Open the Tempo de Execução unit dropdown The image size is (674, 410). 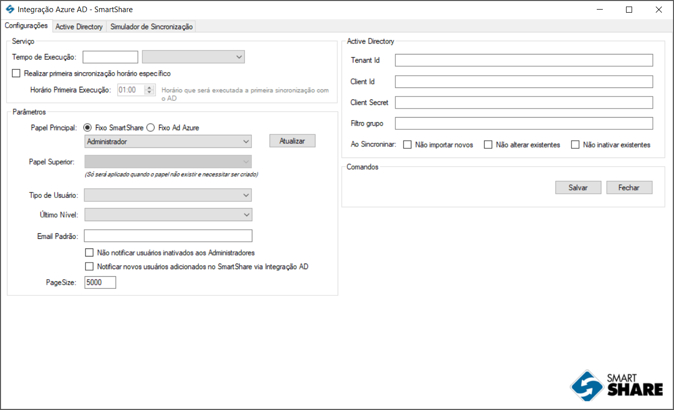click(x=193, y=57)
